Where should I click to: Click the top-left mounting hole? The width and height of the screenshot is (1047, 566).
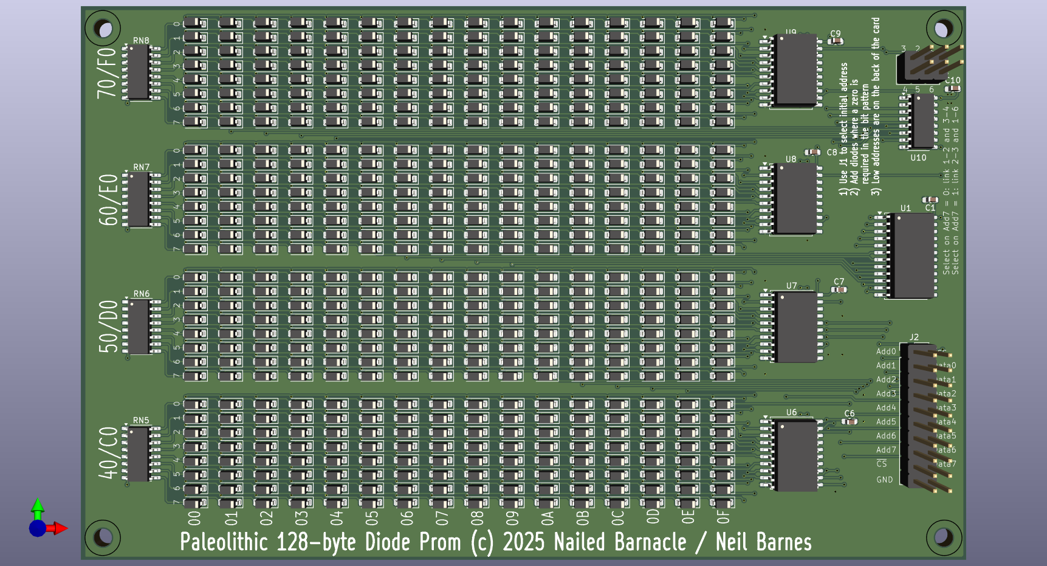(x=103, y=29)
